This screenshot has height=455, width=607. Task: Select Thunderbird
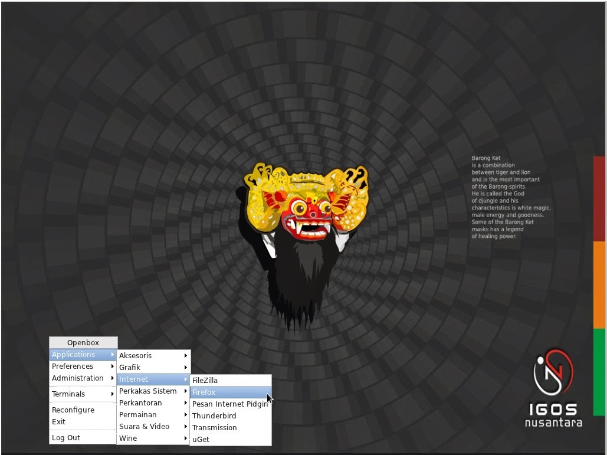(x=214, y=415)
